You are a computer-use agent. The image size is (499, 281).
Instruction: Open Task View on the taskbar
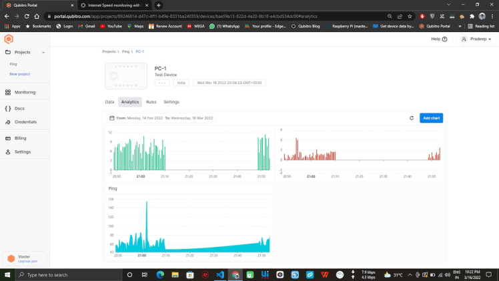point(145,274)
